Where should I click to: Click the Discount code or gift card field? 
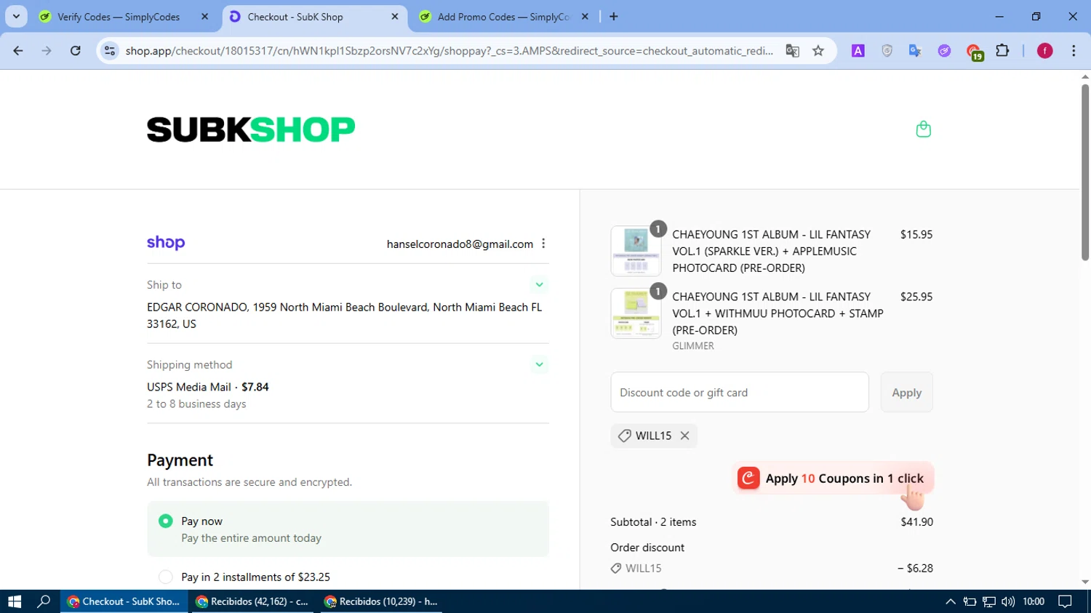(x=740, y=392)
